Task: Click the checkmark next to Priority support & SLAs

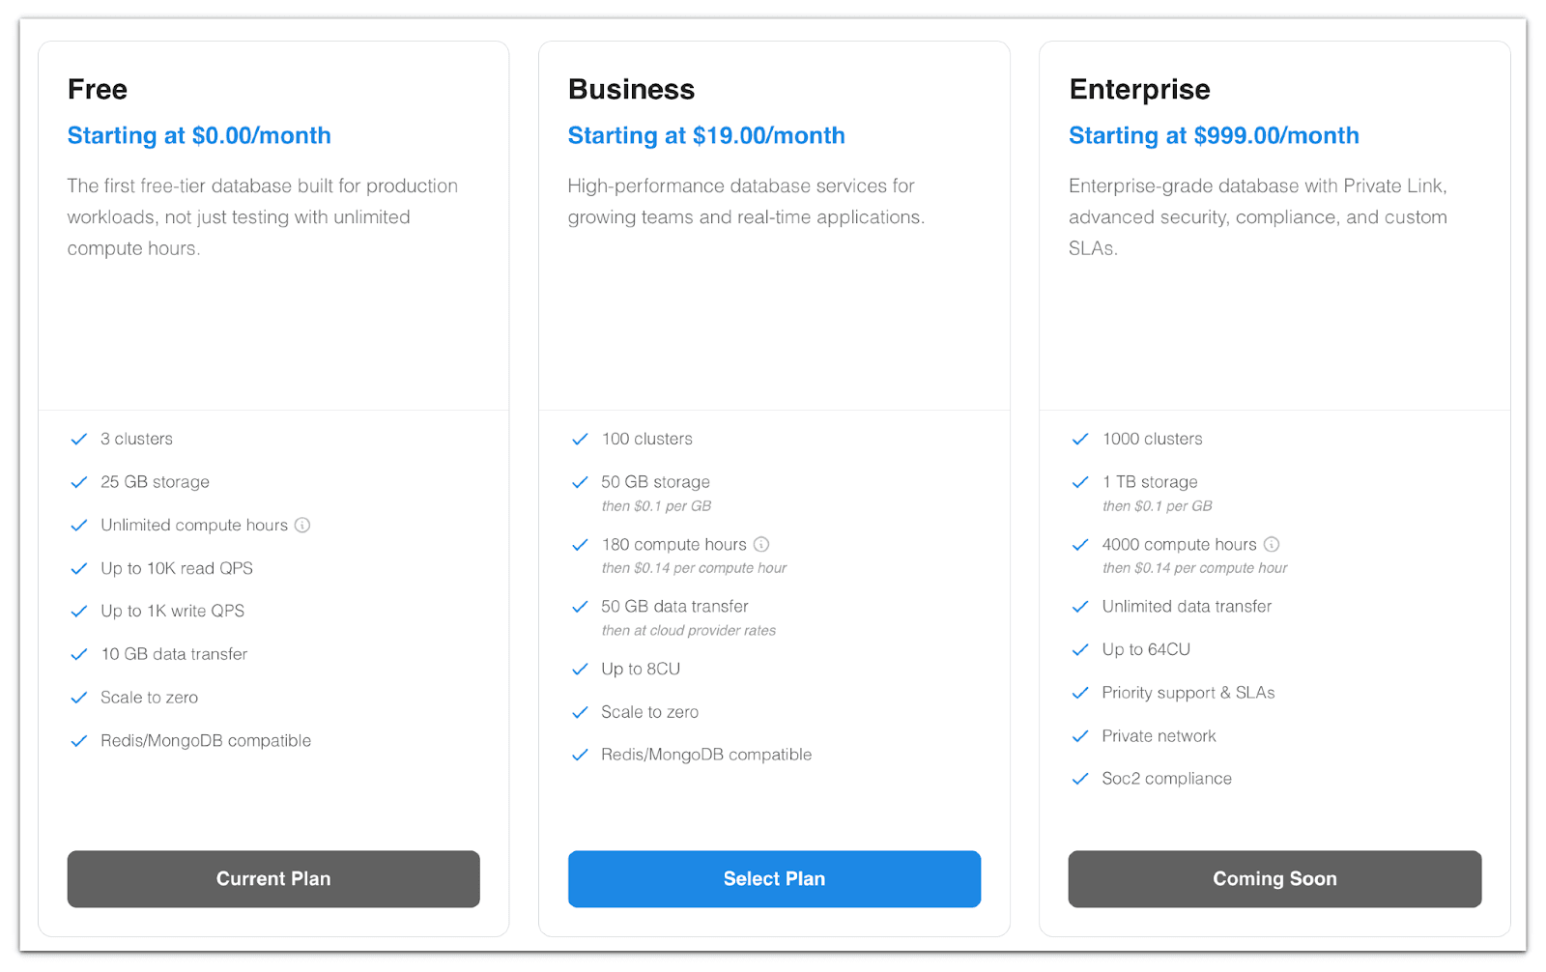Action: (x=1079, y=693)
